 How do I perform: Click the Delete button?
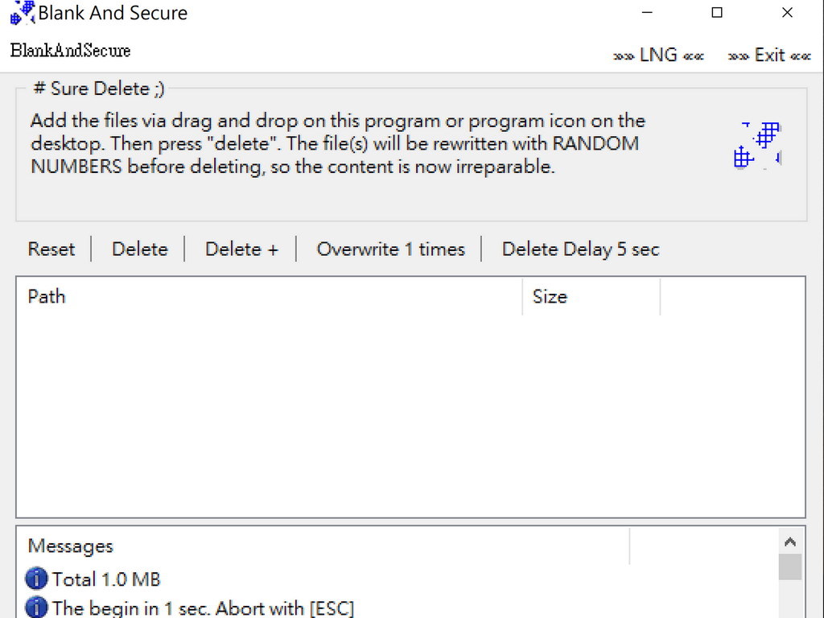coord(140,249)
